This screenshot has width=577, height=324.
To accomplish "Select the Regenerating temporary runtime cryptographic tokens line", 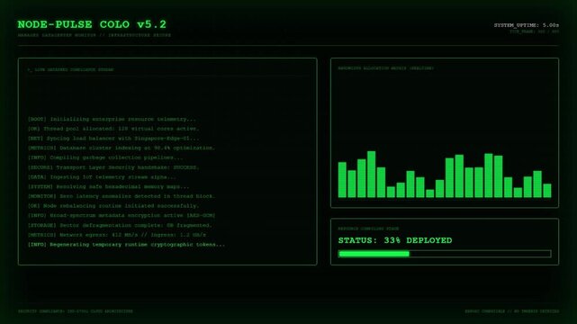I will point(126,244).
